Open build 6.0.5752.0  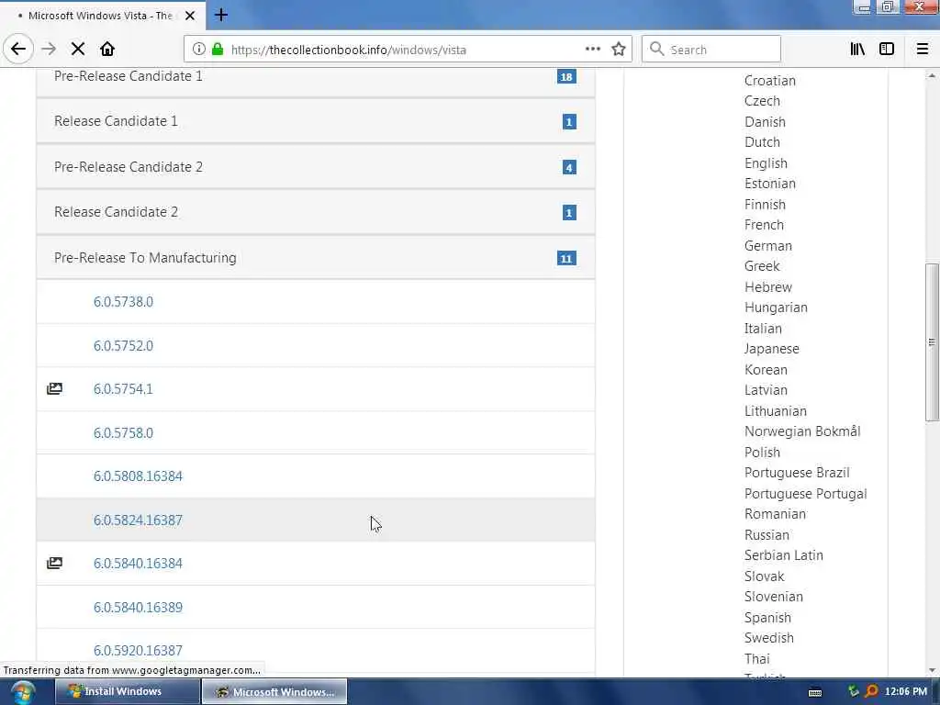(x=124, y=345)
